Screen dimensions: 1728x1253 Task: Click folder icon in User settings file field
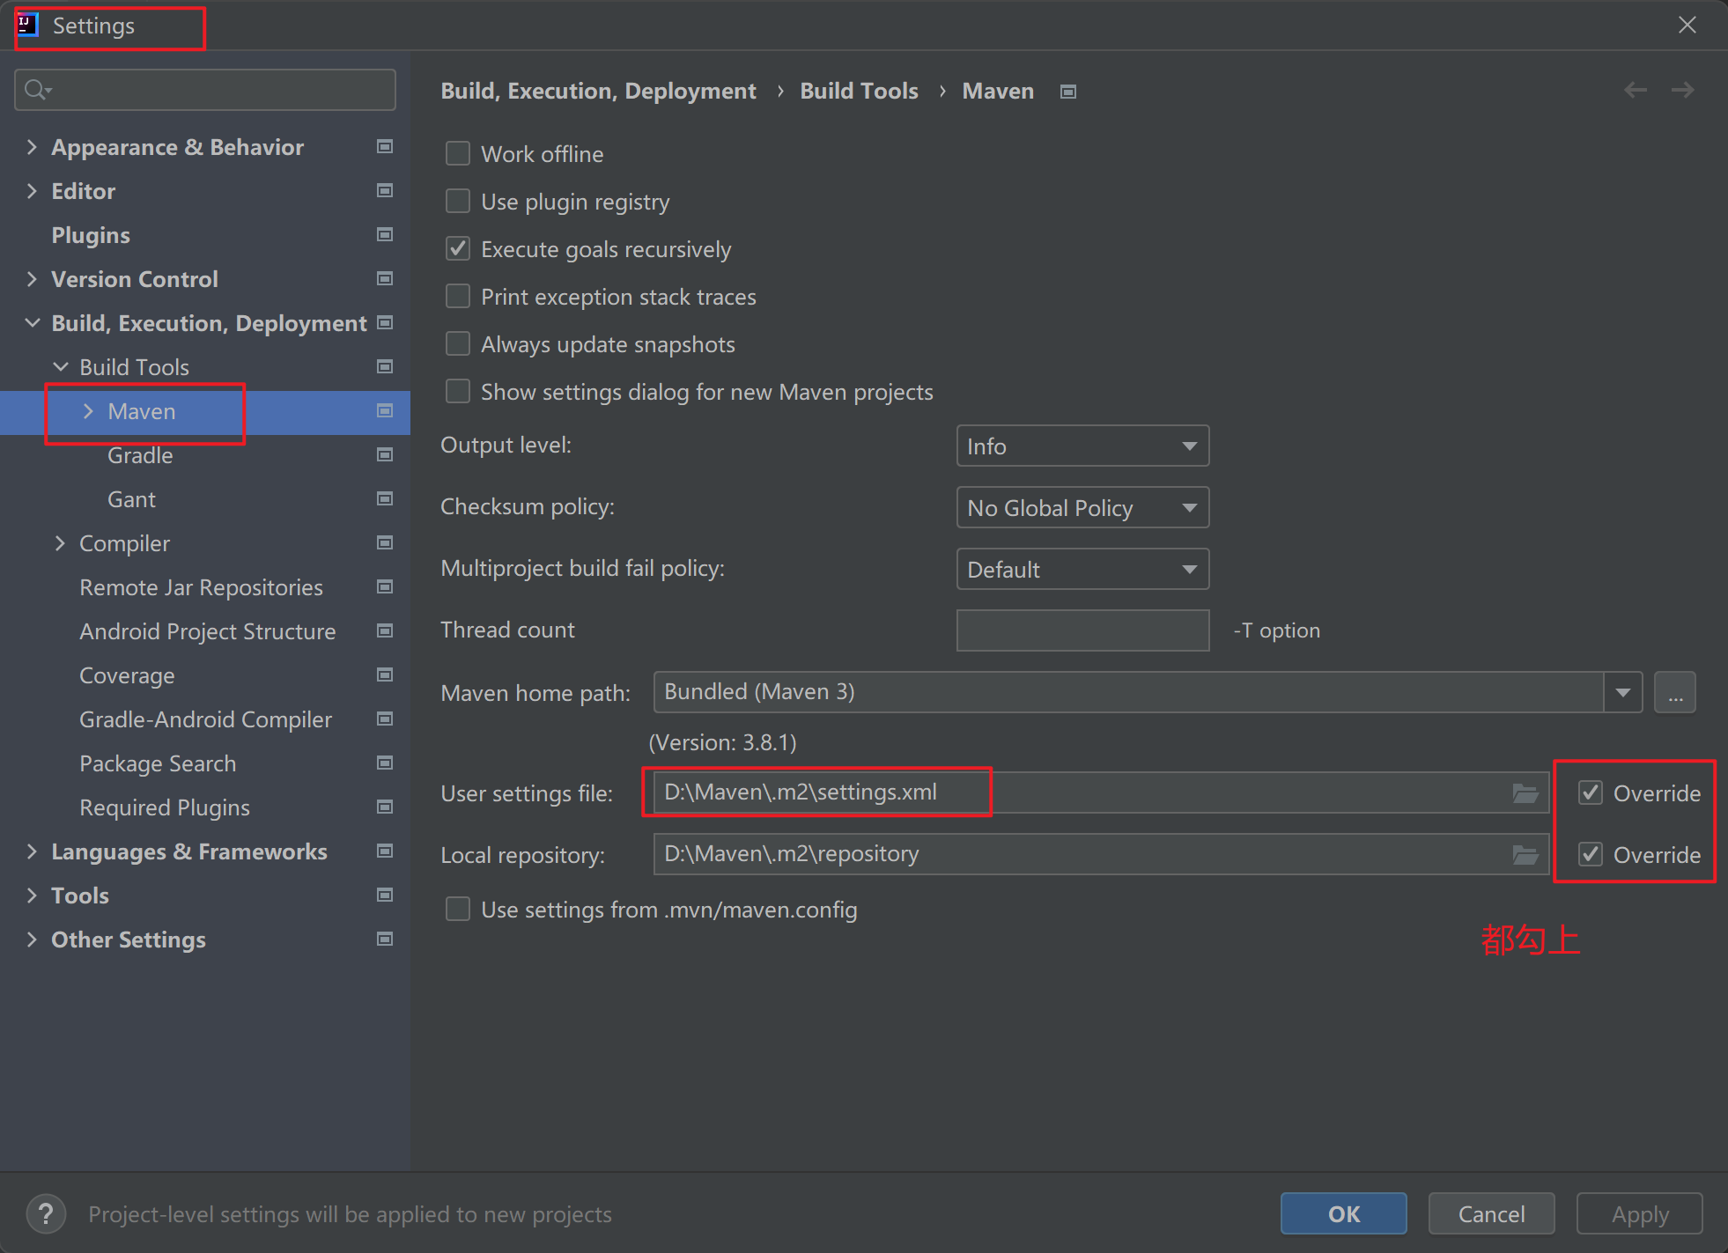coord(1525,793)
